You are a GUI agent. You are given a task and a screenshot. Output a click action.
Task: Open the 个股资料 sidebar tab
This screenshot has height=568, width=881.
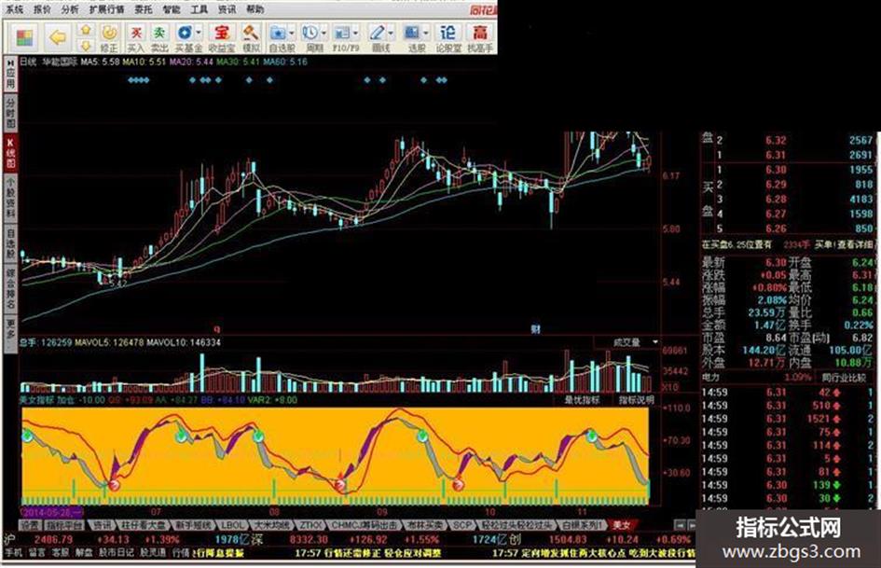tap(10, 198)
